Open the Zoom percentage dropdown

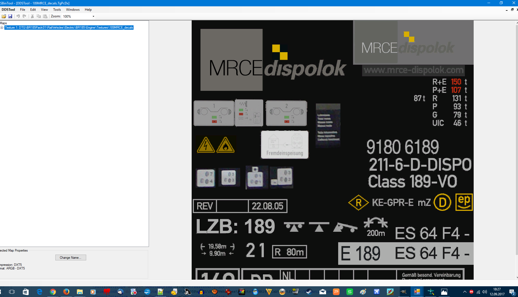click(x=93, y=17)
